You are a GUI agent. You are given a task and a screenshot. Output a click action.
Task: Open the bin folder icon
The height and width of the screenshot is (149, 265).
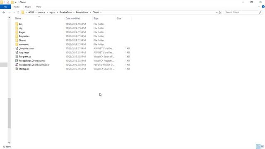tap(17, 24)
